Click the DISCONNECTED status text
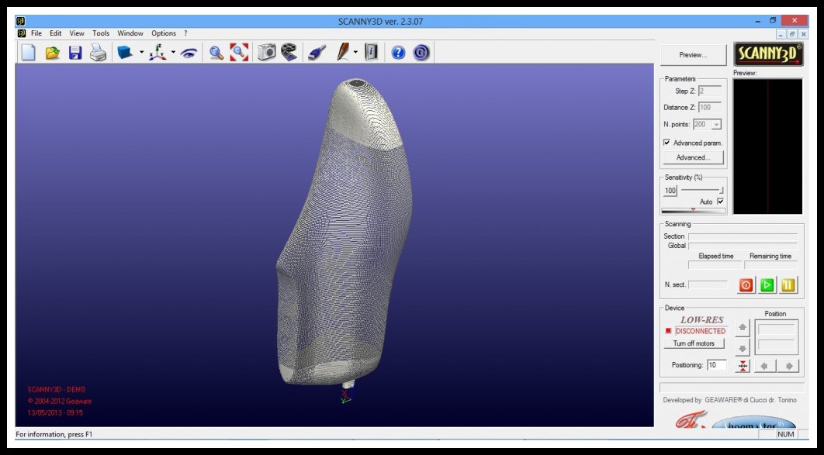The width and height of the screenshot is (824, 455). 701,331
